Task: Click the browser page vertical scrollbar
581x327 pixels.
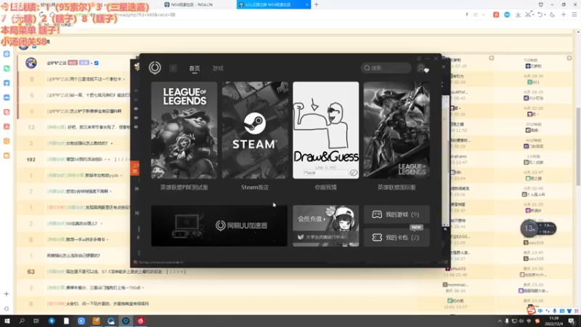Action: point(578,147)
